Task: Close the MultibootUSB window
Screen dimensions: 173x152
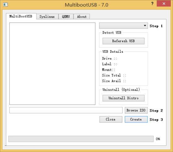Action: point(164,4)
